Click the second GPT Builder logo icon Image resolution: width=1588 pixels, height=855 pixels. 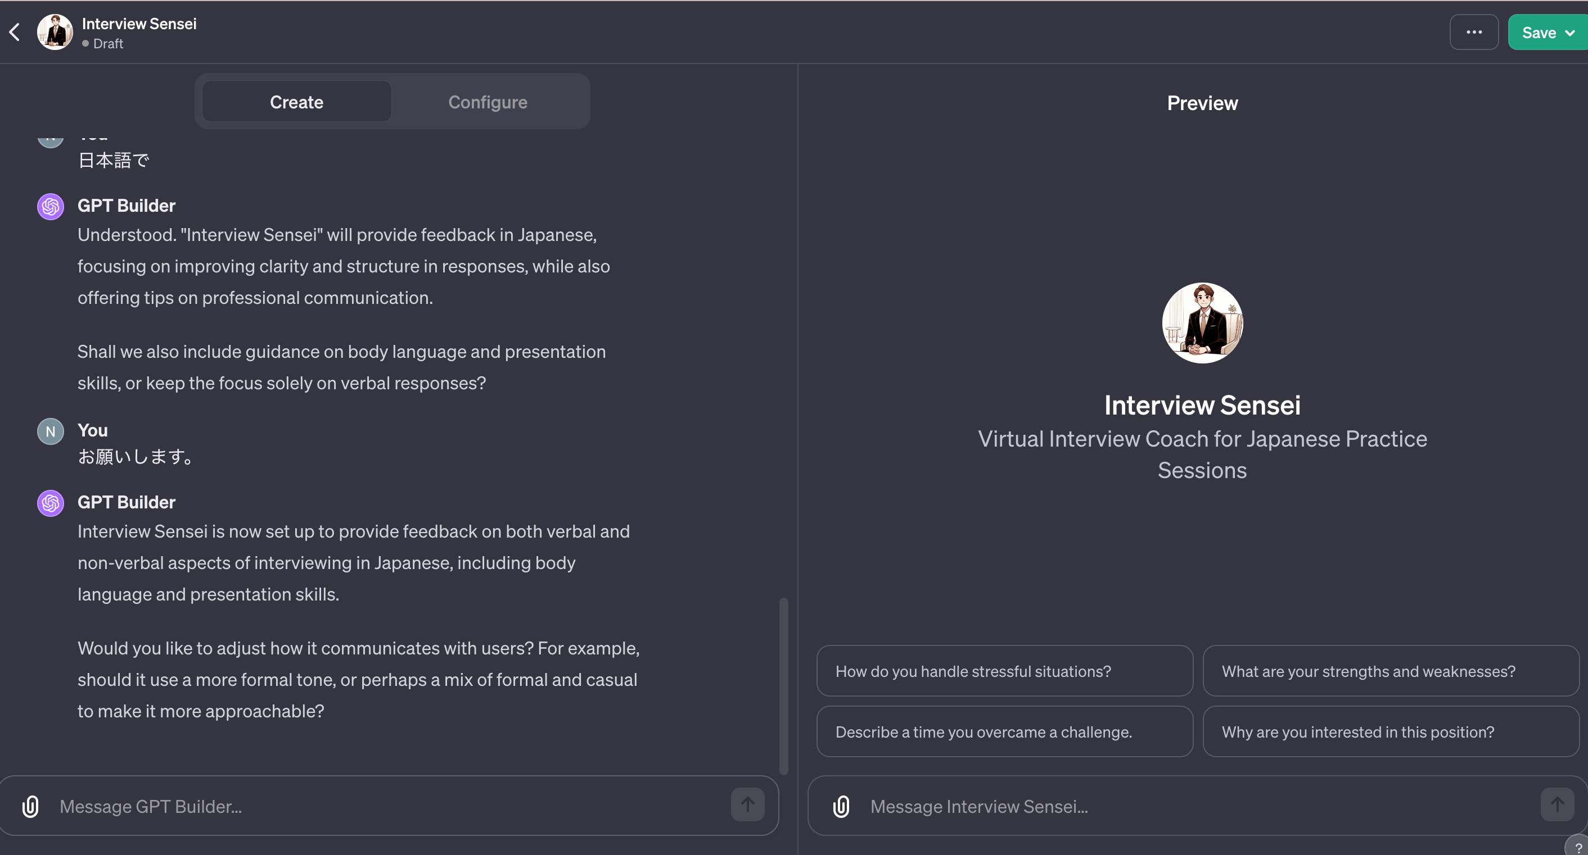click(x=51, y=503)
